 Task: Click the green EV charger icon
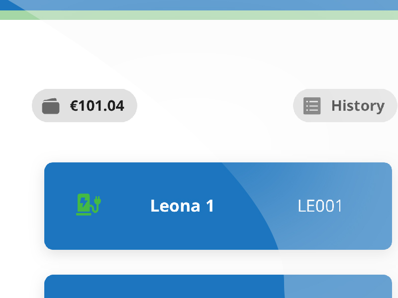89,205
